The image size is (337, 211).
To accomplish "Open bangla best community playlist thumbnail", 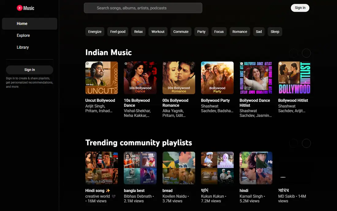I will point(140,168).
